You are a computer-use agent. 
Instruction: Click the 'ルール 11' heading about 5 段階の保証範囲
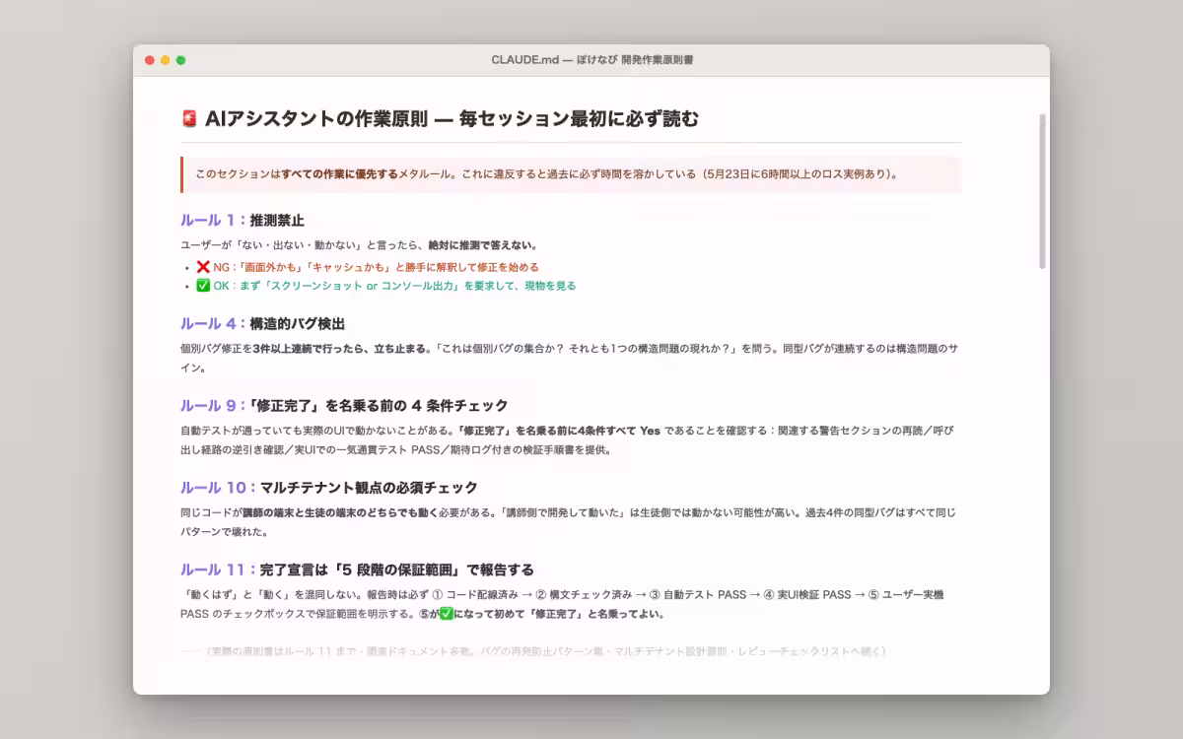pos(357,570)
